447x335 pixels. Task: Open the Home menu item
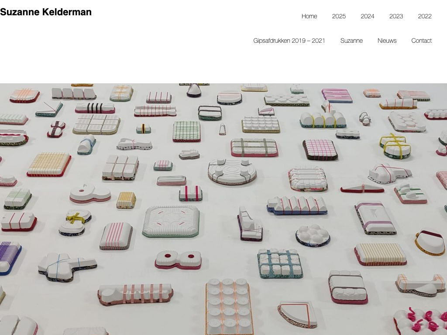[309, 16]
